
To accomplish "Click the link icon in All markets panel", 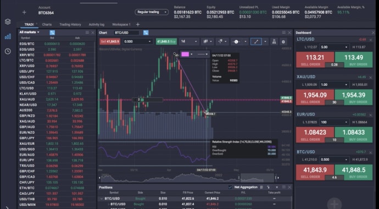I will pos(52,32).
